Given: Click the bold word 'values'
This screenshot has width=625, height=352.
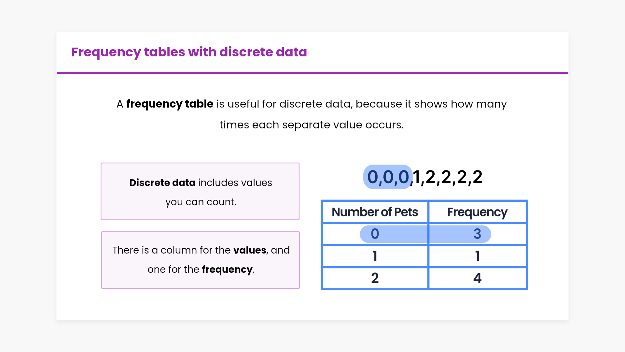Looking at the screenshot, I should (250, 250).
